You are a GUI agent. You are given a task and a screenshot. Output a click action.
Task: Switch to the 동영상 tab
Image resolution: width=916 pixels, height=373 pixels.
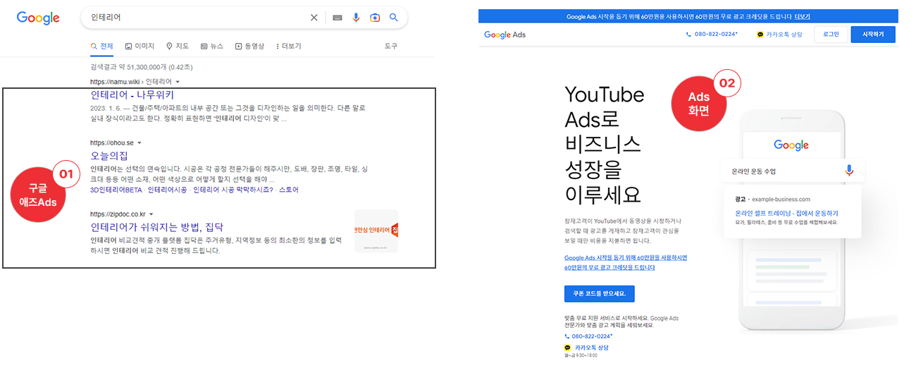pyautogui.click(x=250, y=46)
